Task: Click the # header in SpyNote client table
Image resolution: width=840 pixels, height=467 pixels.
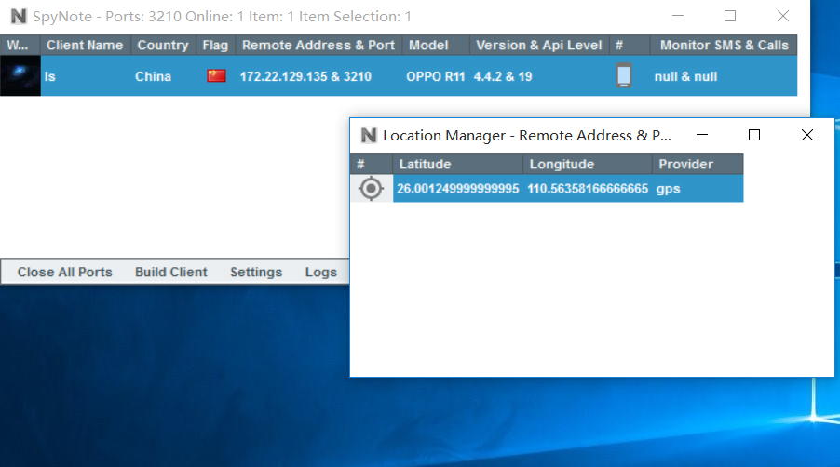Action: click(x=630, y=45)
